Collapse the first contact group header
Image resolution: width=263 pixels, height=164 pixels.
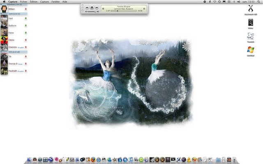pyautogui.click(x=14, y=5)
